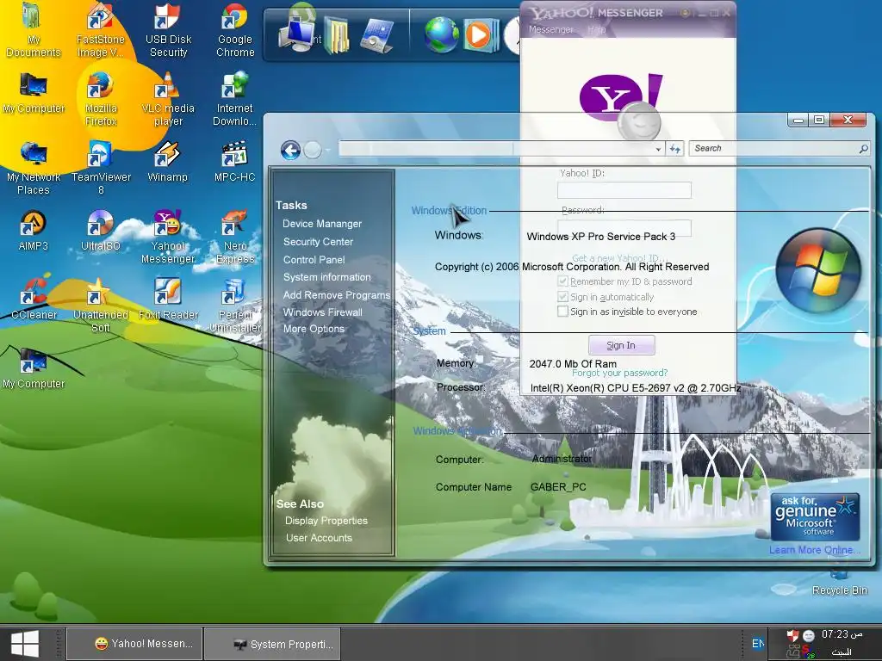Click the refresh arrows beside address bar
The image size is (882, 661).
pyautogui.click(x=675, y=148)
